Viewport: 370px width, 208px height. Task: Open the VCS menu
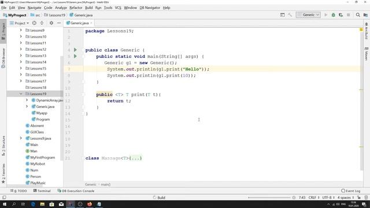(x=118, y=8)
